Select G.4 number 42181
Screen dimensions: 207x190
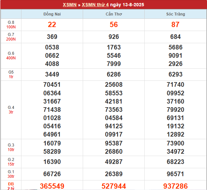(114, 101)
